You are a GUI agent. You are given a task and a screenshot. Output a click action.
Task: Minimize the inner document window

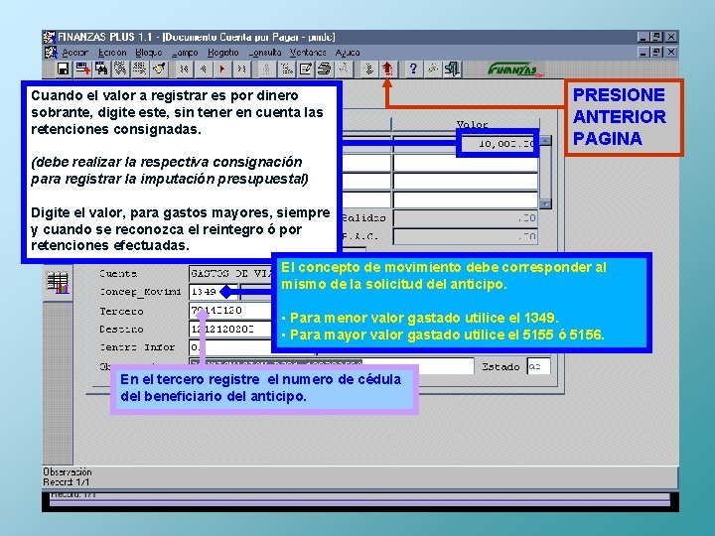pos(643,53)
